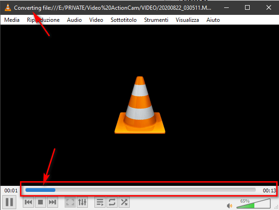
Task: Mute audio with the speaker icon
Action: 229,206
